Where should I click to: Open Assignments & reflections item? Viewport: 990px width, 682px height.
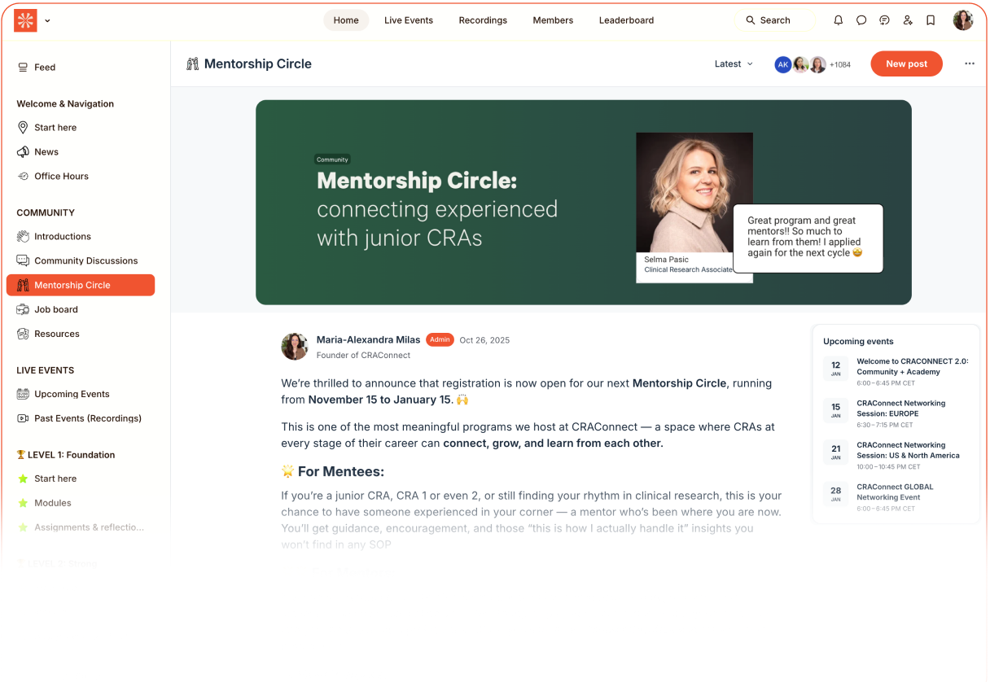[x=81, y=527]
